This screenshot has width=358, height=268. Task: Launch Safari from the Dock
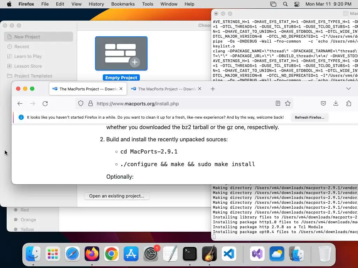click(x=72, y=254)
